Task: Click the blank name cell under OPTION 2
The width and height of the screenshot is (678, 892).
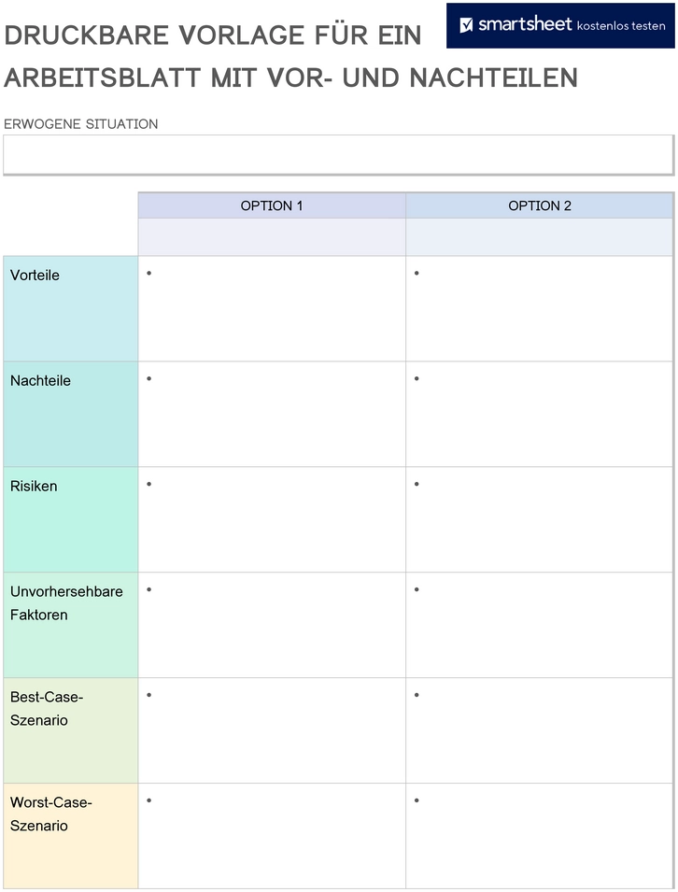Action: coord(539,237)
